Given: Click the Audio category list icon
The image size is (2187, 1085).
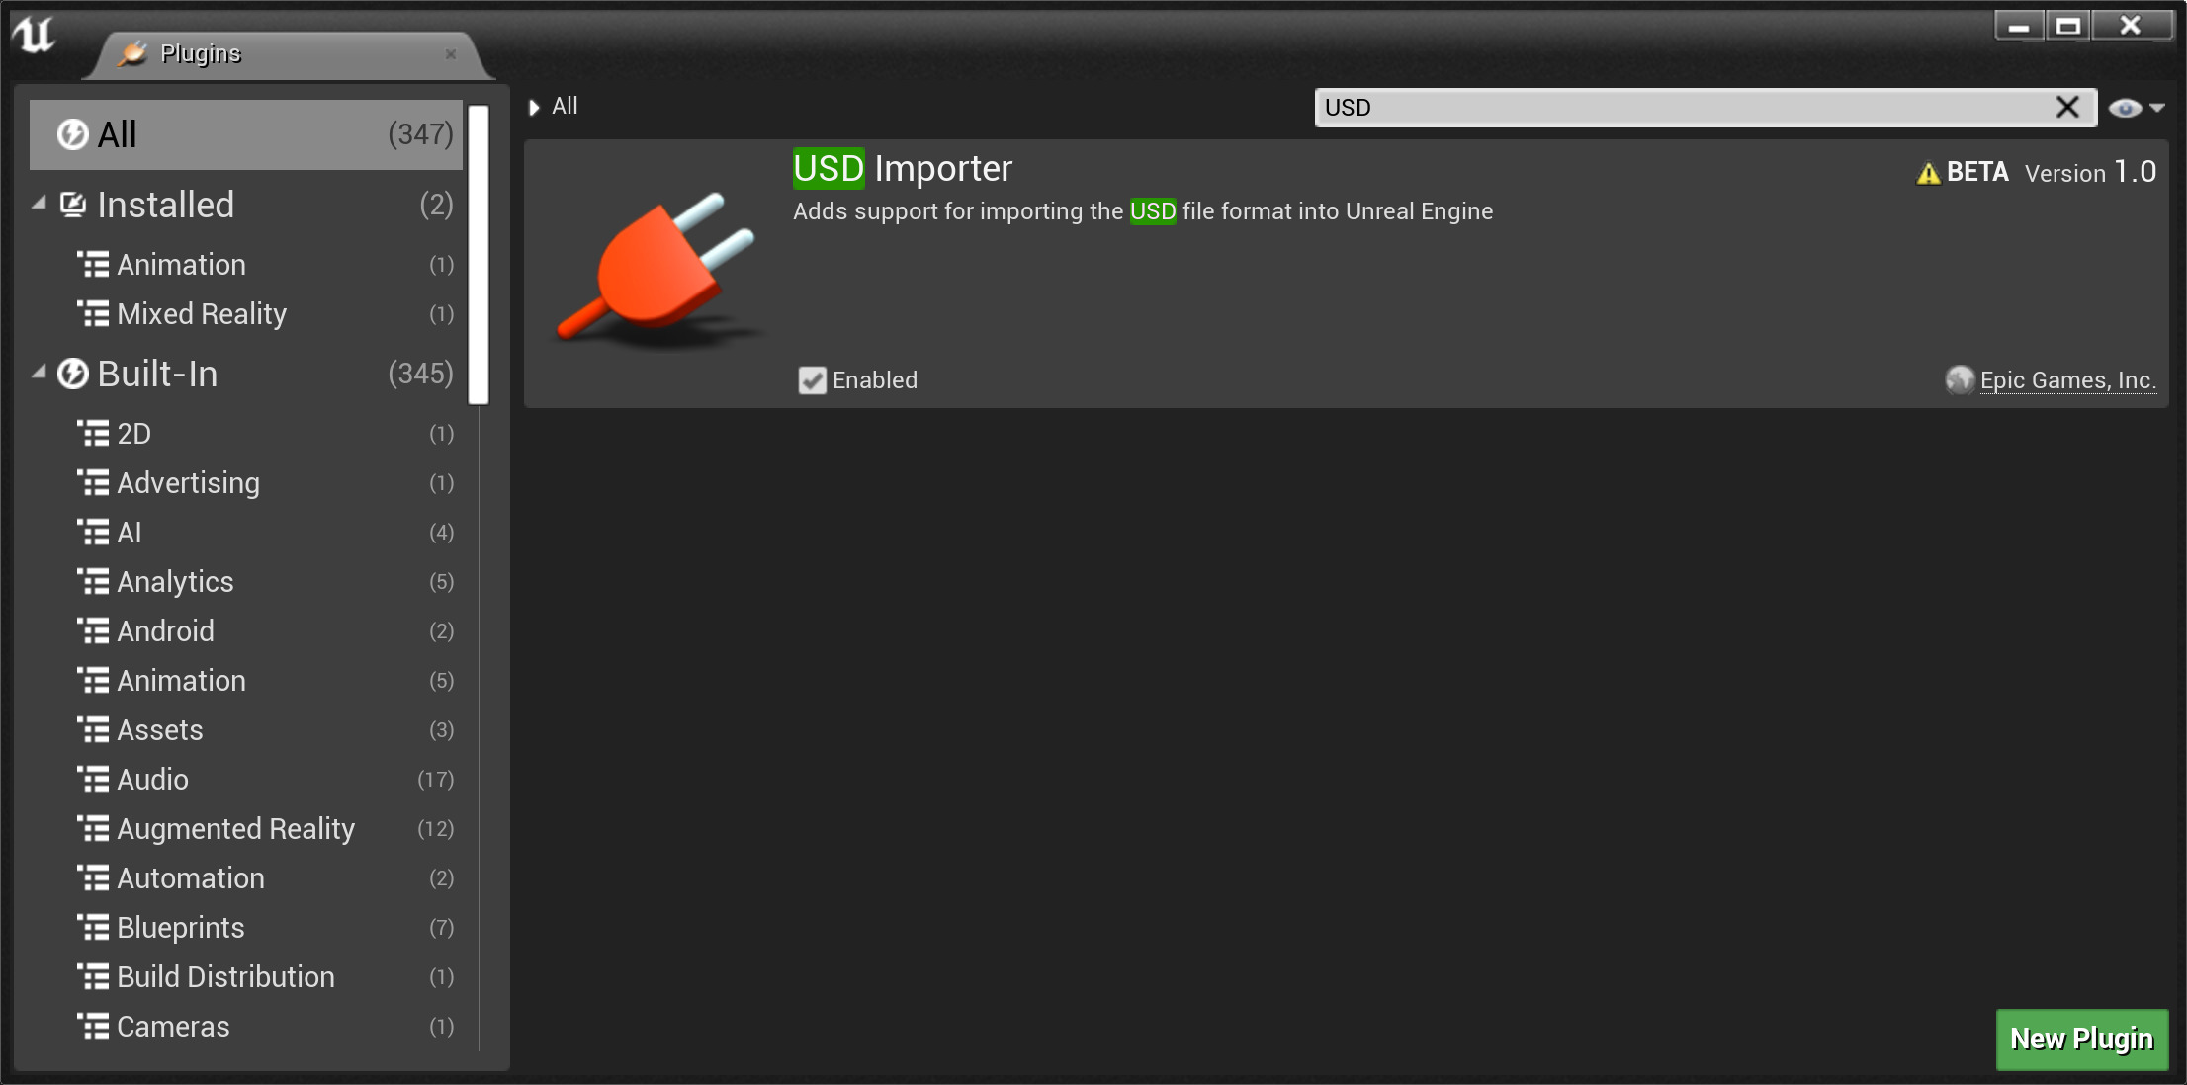Looking at the screenshot, I should pyautogui.click(x=93, y=780).
